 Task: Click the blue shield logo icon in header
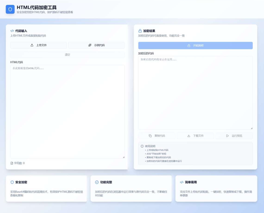click(x=10, y=9)
